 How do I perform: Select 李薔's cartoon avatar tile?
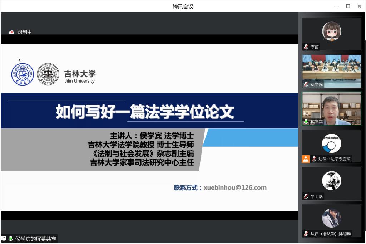[x=331, y=31]
